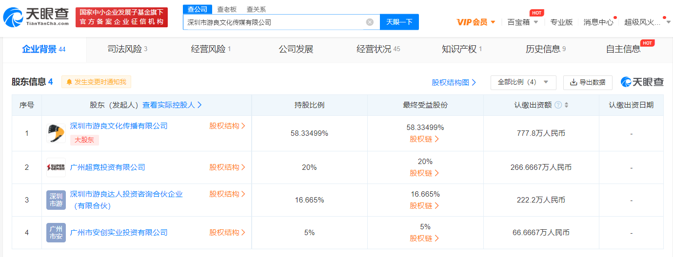Open 股权链 in the 20% row
Viewport: 673px width, 257px height.
pyautogui.click(x=424, y=173)
